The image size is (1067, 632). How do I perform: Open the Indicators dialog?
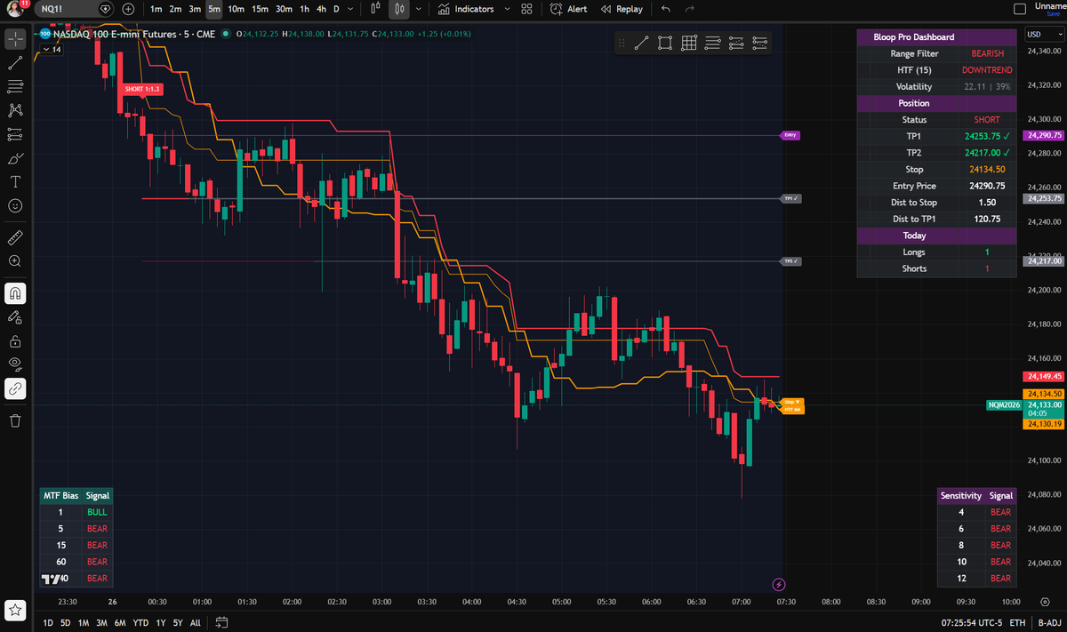pos(466,9)
